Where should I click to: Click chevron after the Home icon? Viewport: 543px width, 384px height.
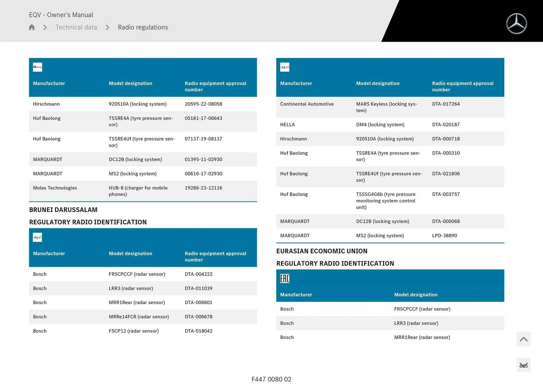point(45,27)
